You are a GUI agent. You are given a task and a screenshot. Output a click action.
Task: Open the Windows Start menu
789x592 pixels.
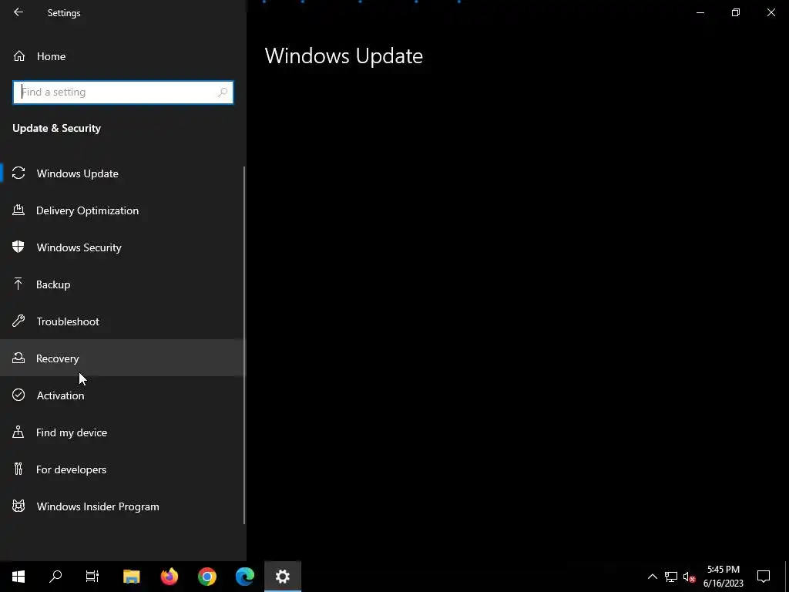(x=18, y=577)
